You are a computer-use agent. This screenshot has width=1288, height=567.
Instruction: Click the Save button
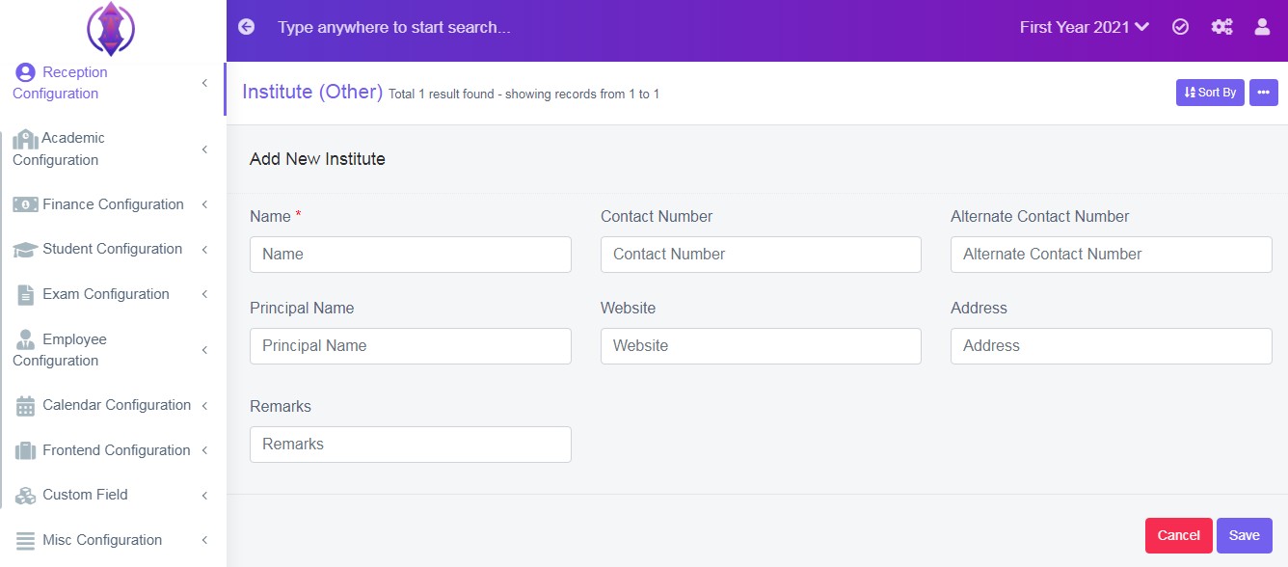click(x=1244, y=535)
